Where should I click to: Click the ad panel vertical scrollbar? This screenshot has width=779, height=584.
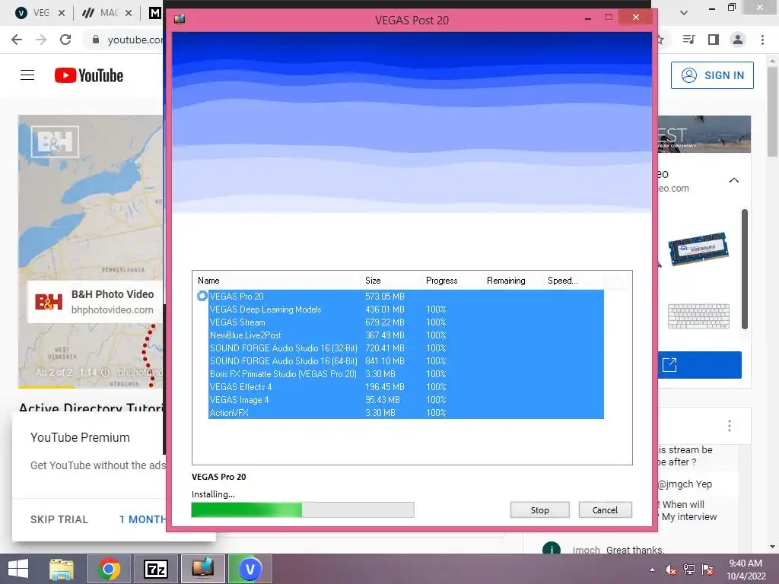tap(745, 269)
